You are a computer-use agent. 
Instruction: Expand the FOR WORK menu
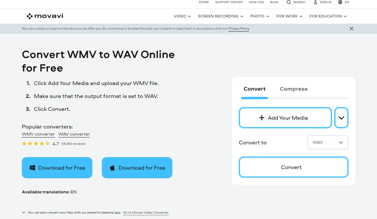pyautogui.click(x=289, y=16)
